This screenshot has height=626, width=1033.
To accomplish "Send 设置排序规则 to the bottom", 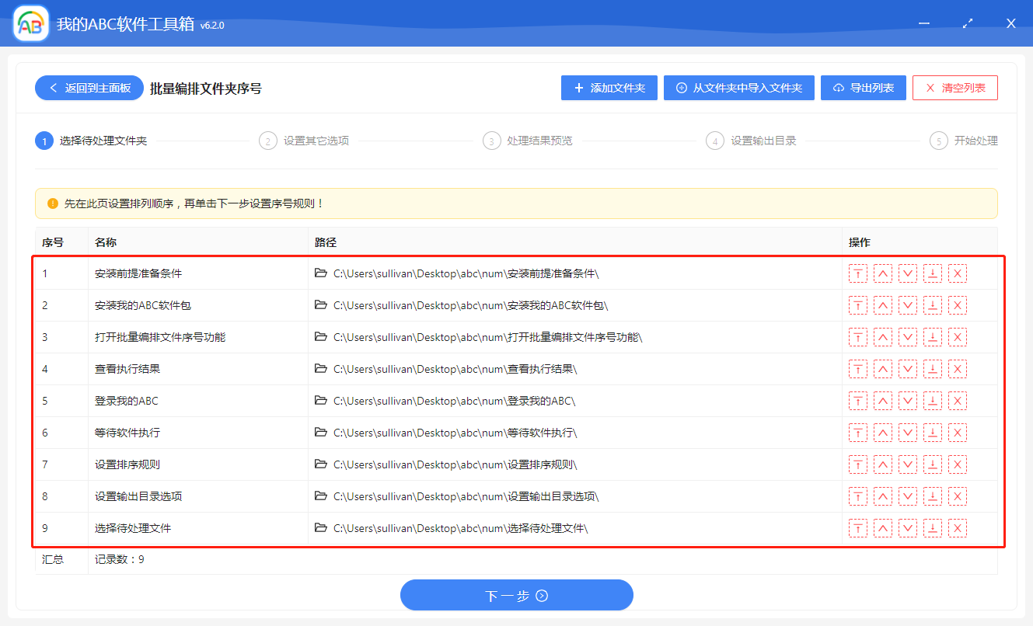I will pyautogui.click(x=932, y=464).
